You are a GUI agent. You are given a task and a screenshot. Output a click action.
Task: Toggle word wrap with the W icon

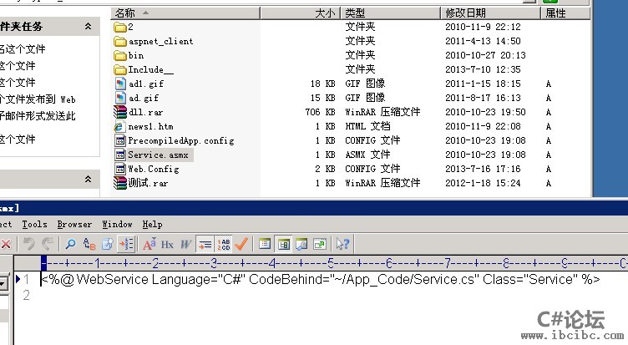[x=185, y=244]
